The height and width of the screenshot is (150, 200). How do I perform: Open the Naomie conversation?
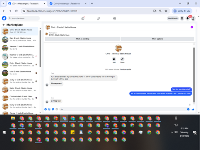click(20, 56)
